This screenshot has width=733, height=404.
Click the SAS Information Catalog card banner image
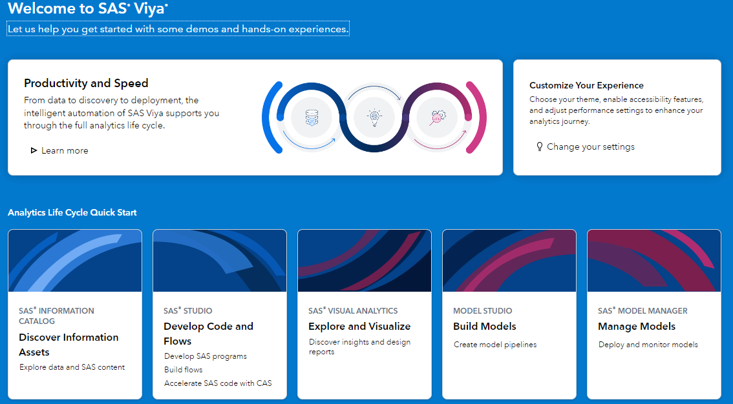click(x=75, y=261)
